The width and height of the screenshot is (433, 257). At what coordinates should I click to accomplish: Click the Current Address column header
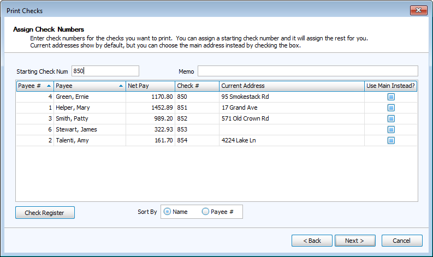pos(292,86)
